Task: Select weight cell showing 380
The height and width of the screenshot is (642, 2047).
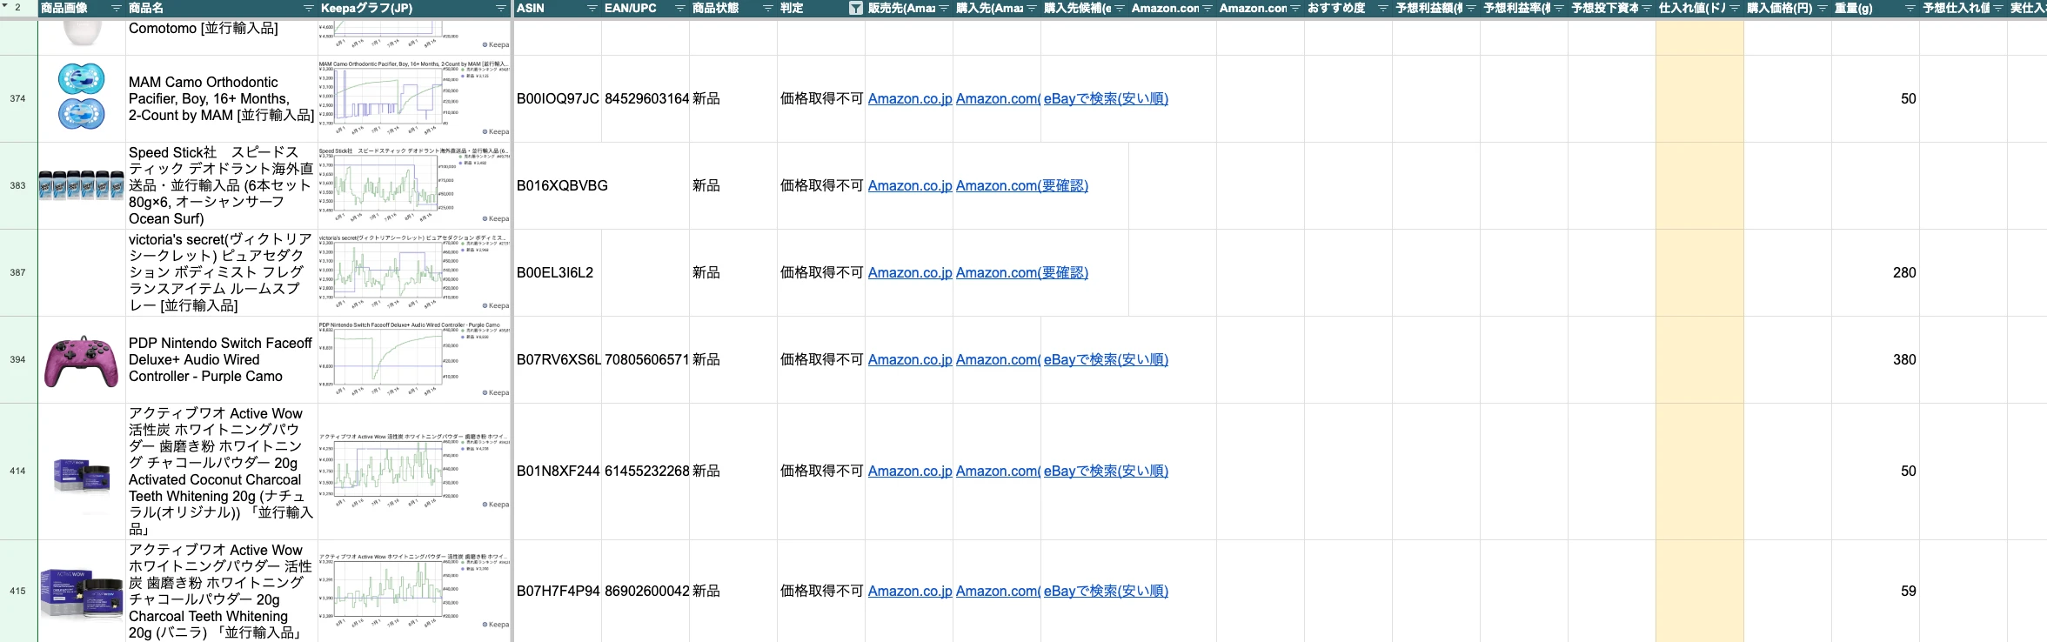Action: pyautogui.click(x=1876, y=360)
